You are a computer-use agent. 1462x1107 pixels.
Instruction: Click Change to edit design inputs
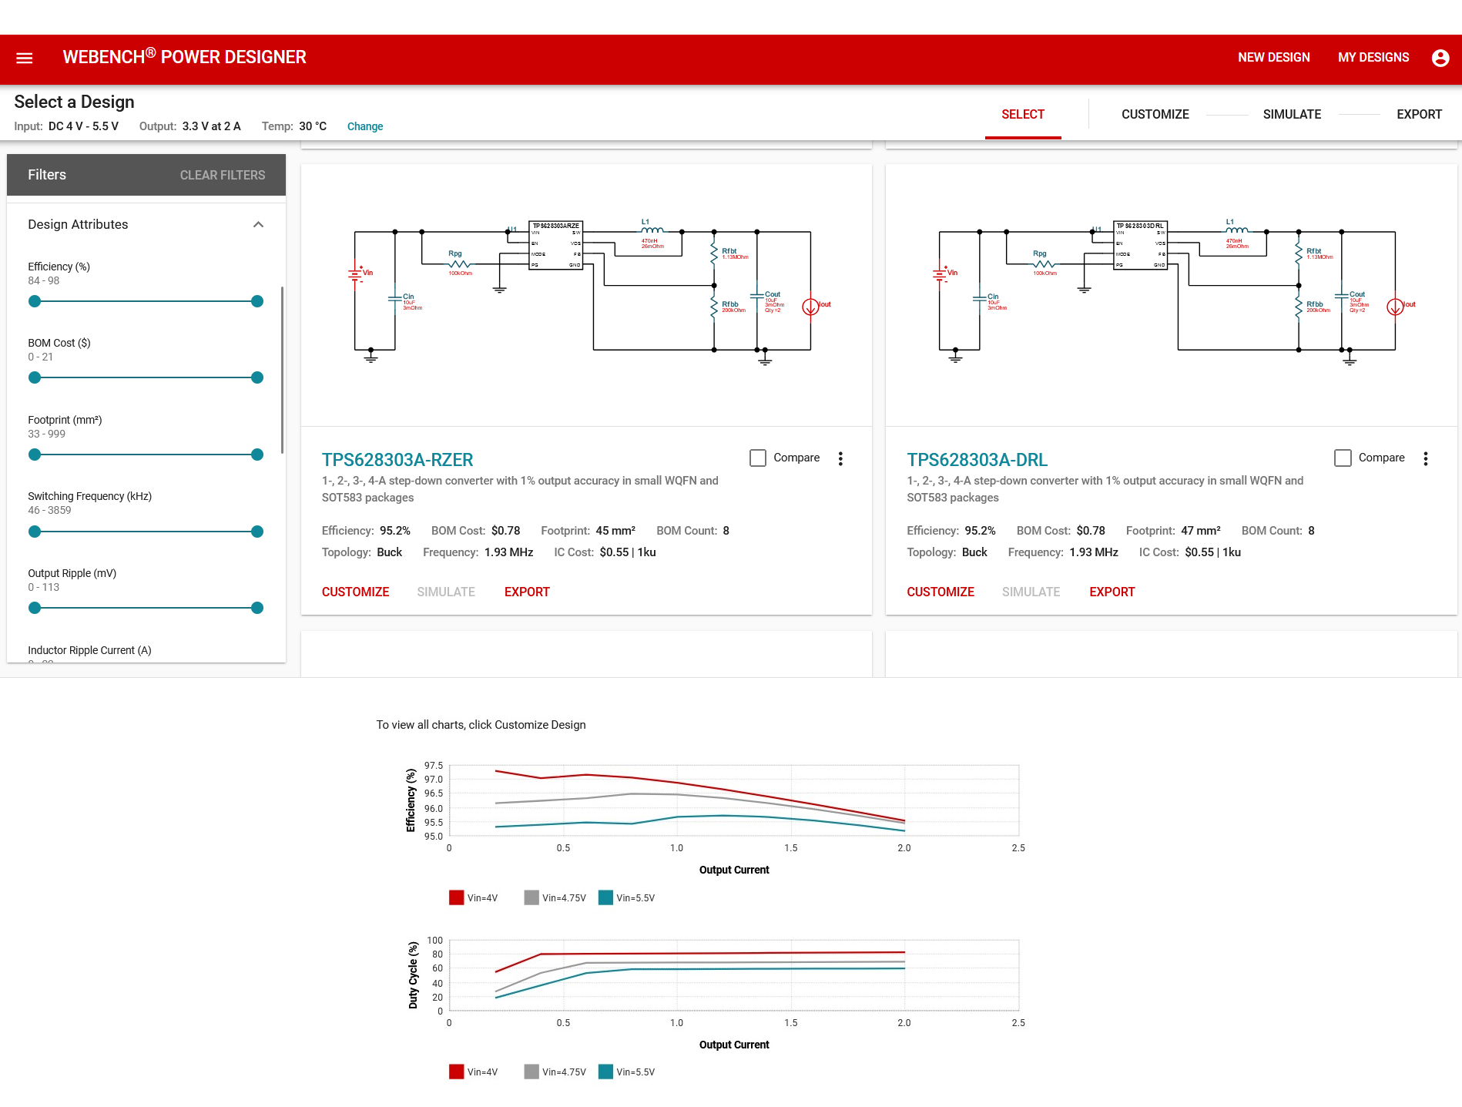coord(364,126)
